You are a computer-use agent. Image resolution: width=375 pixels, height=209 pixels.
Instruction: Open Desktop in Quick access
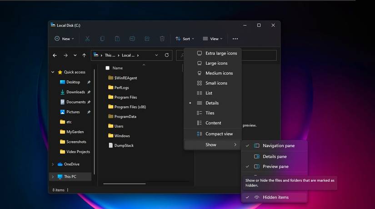pyautogui.click(x=73, y=82)
